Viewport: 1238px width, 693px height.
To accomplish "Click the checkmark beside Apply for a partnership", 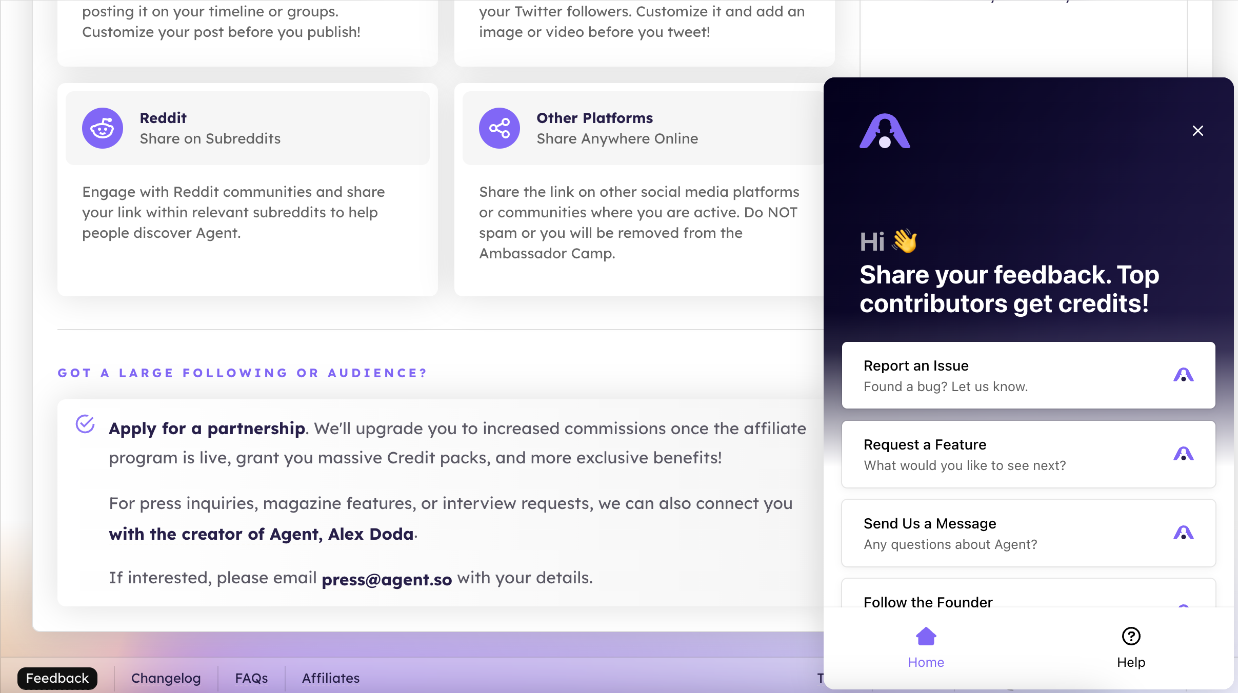I will pos(85,424).
